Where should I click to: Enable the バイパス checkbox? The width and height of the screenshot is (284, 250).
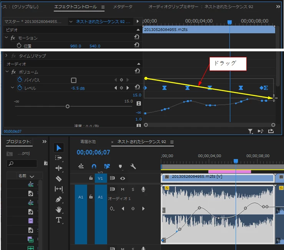tap(73, 80)
